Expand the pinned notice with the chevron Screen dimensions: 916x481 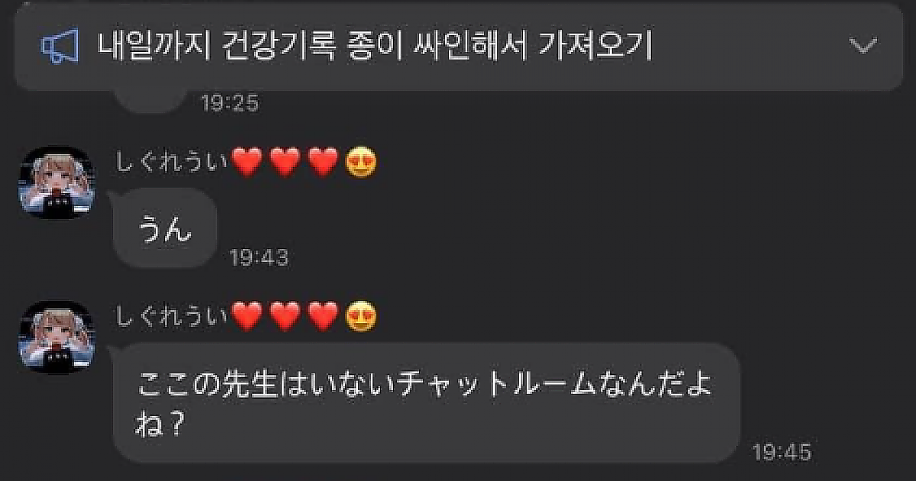(x=863, y=47)
